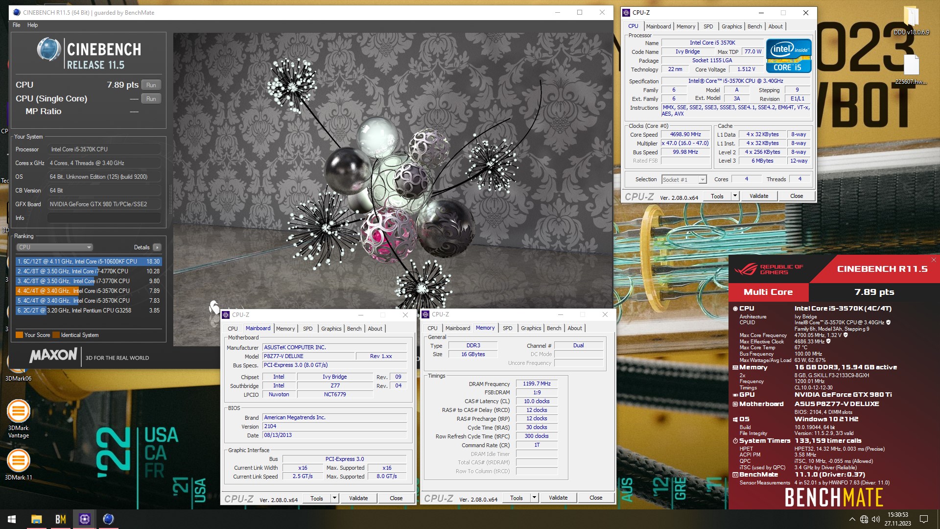
Task: Click BENCHMATE logo at panel bottom
Action: click(834, 497)
